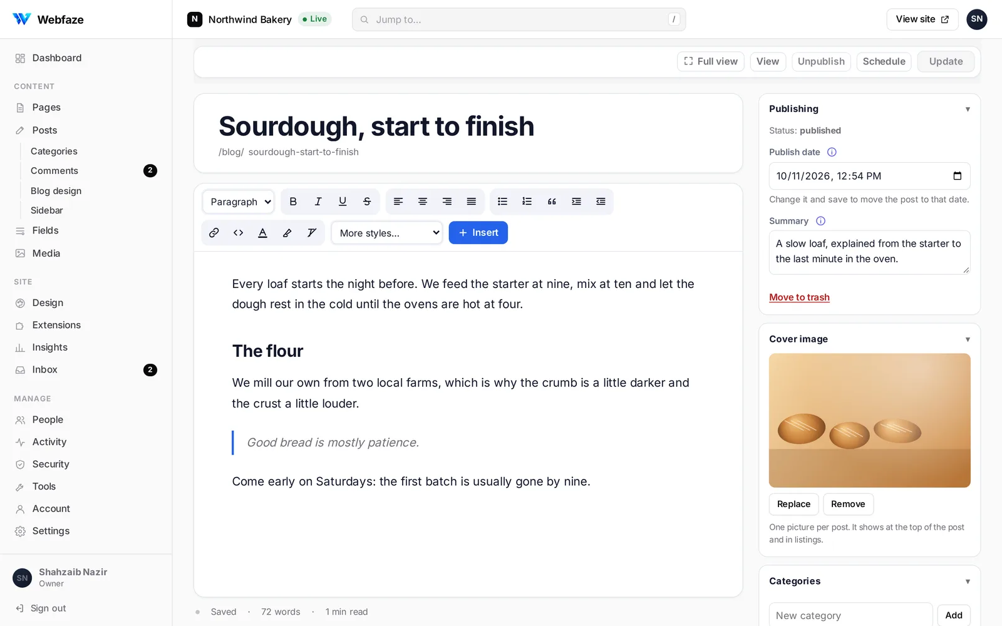Insert a bulleted list

502,202
